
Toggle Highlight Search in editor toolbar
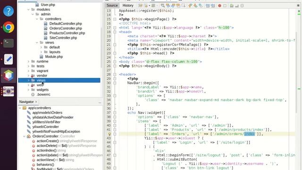coord(178,6)
